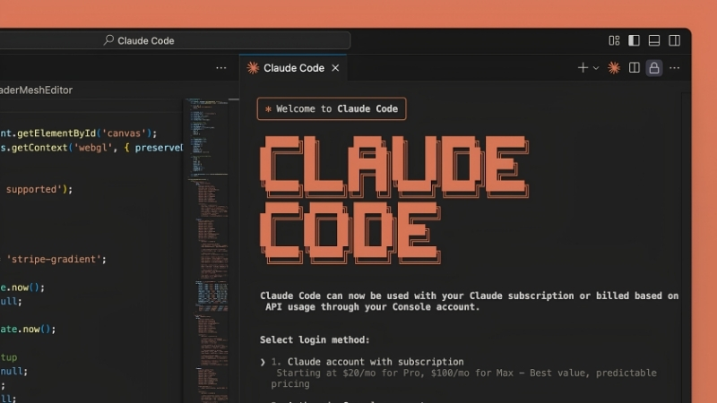Screen dimensions: 717x403
Task: Click the getContext('webgl' code line
Action: point(91,148)
